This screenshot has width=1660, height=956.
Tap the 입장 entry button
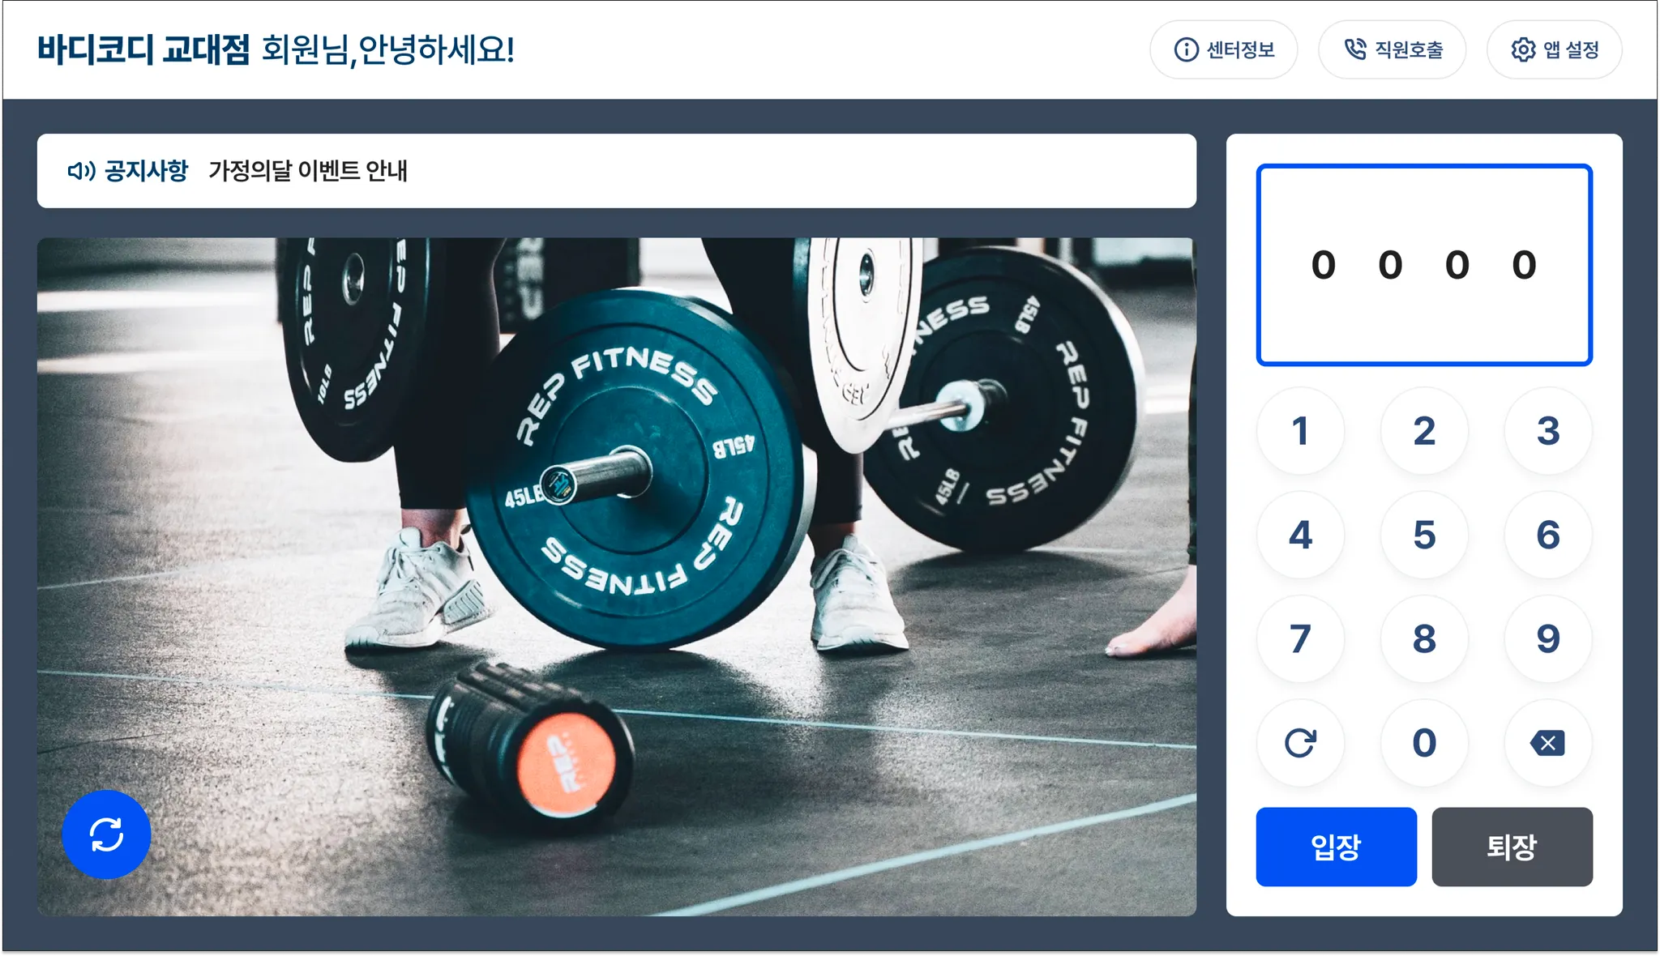(x=1336, y=847)
